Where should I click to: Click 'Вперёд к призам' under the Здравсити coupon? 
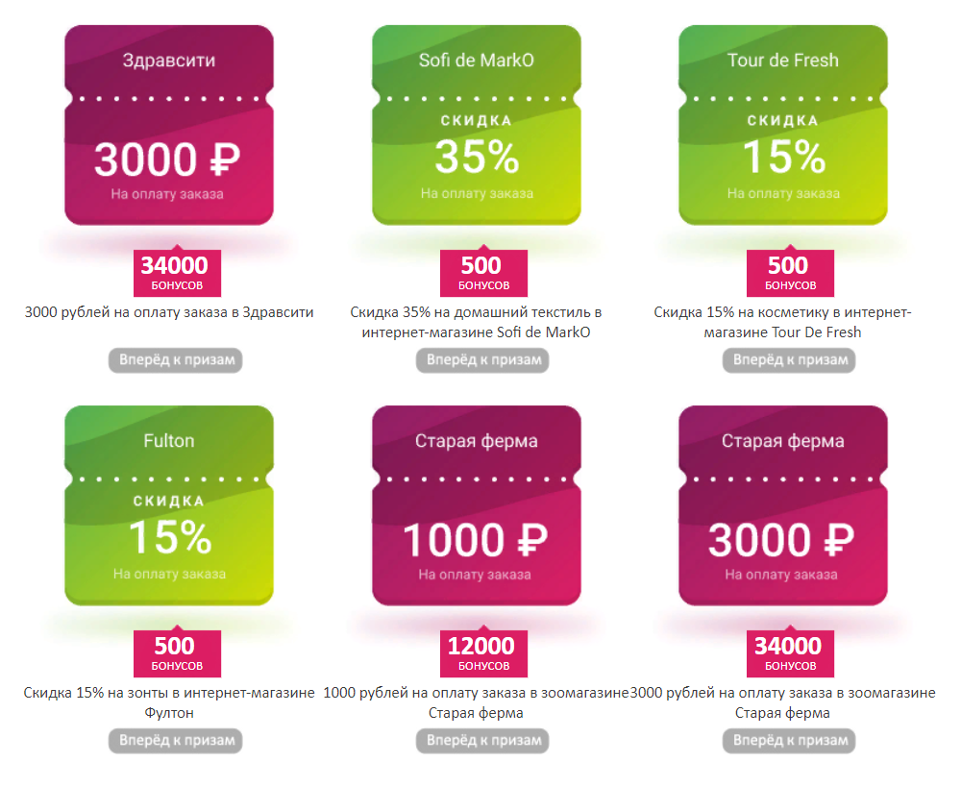[x=176, y=359]
